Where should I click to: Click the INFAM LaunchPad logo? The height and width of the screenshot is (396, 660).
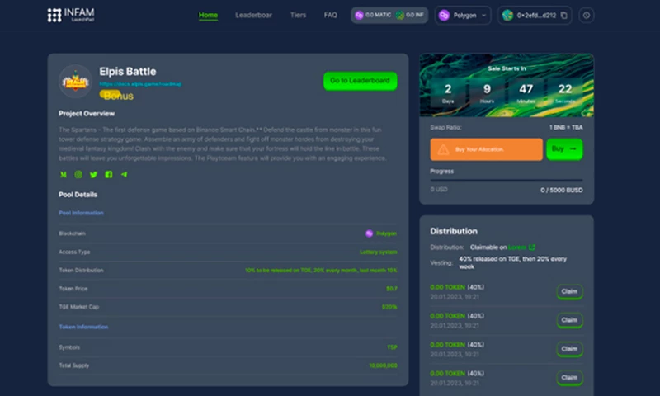click(x=71, y=15)
